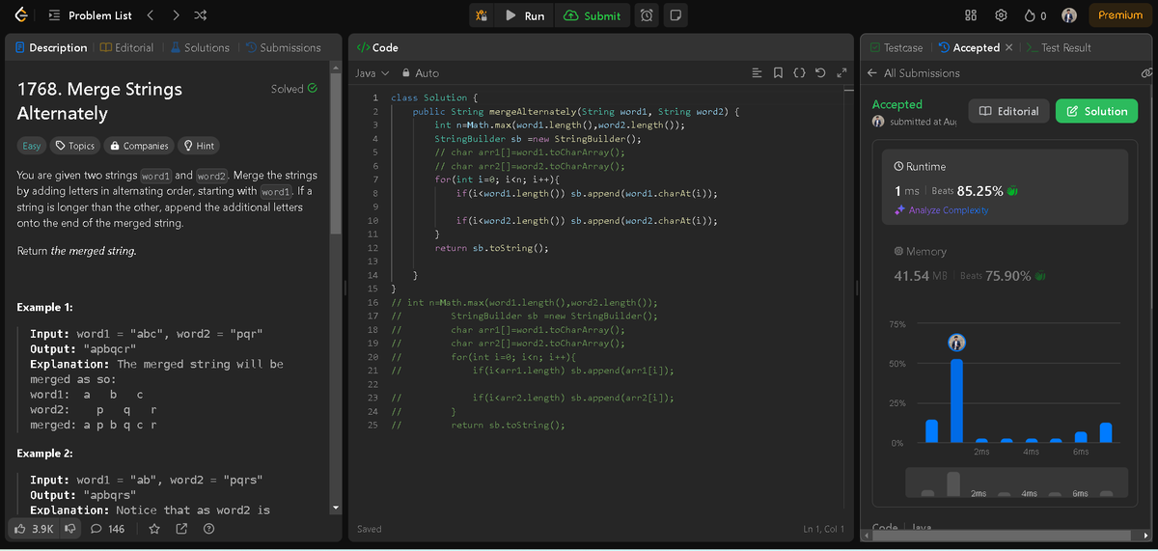Switch to the Description tab
Image resolution: width=1158 pixels, height=551 pixels.
[x=51, y=47]
